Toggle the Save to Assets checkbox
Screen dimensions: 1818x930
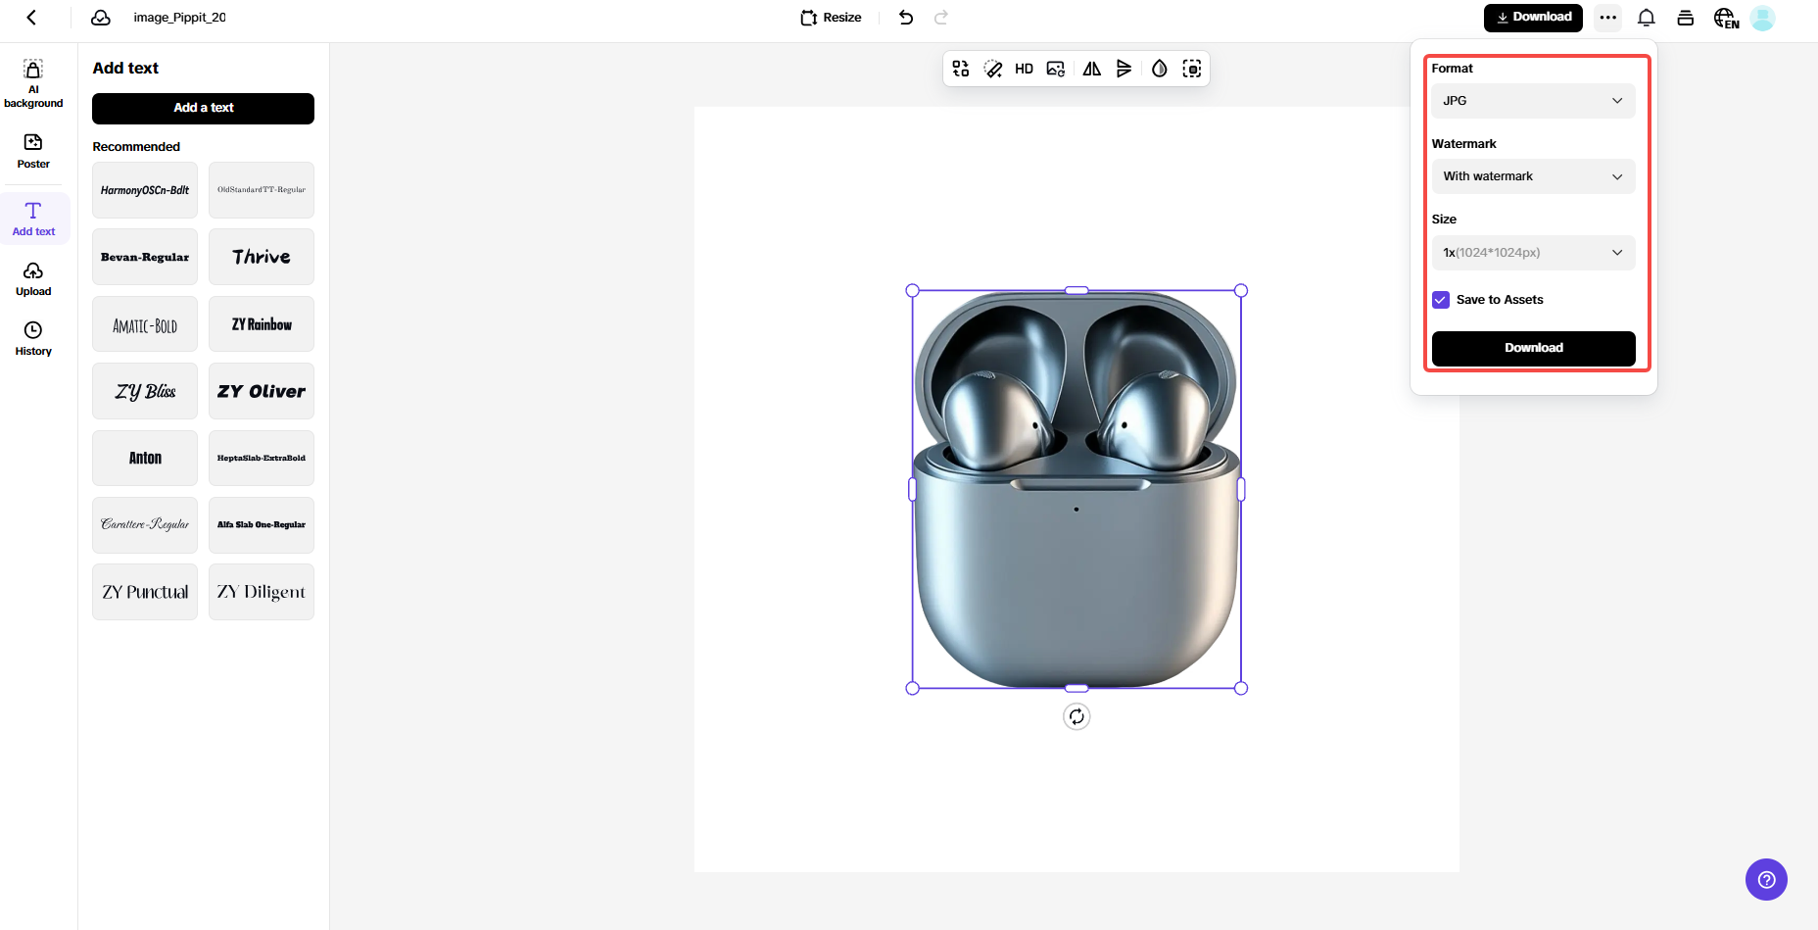[x=1441, y=300]
